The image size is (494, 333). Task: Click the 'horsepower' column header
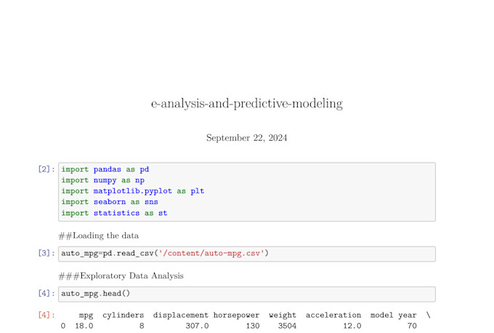[236, 315]
